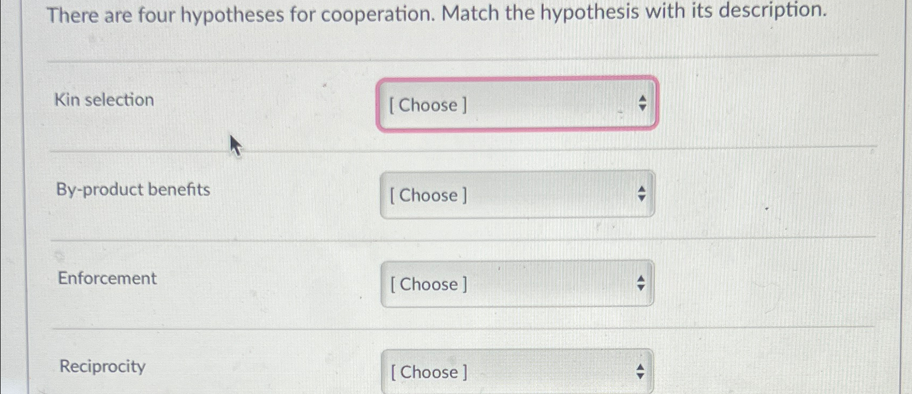Click the stepper arrows on By-product benefits dropdown
The height and width of the screenshot is (394, 912).
point(641,194)
